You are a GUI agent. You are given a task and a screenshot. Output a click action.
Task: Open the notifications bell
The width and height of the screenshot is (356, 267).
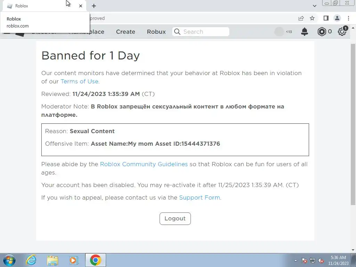point(305,32)
